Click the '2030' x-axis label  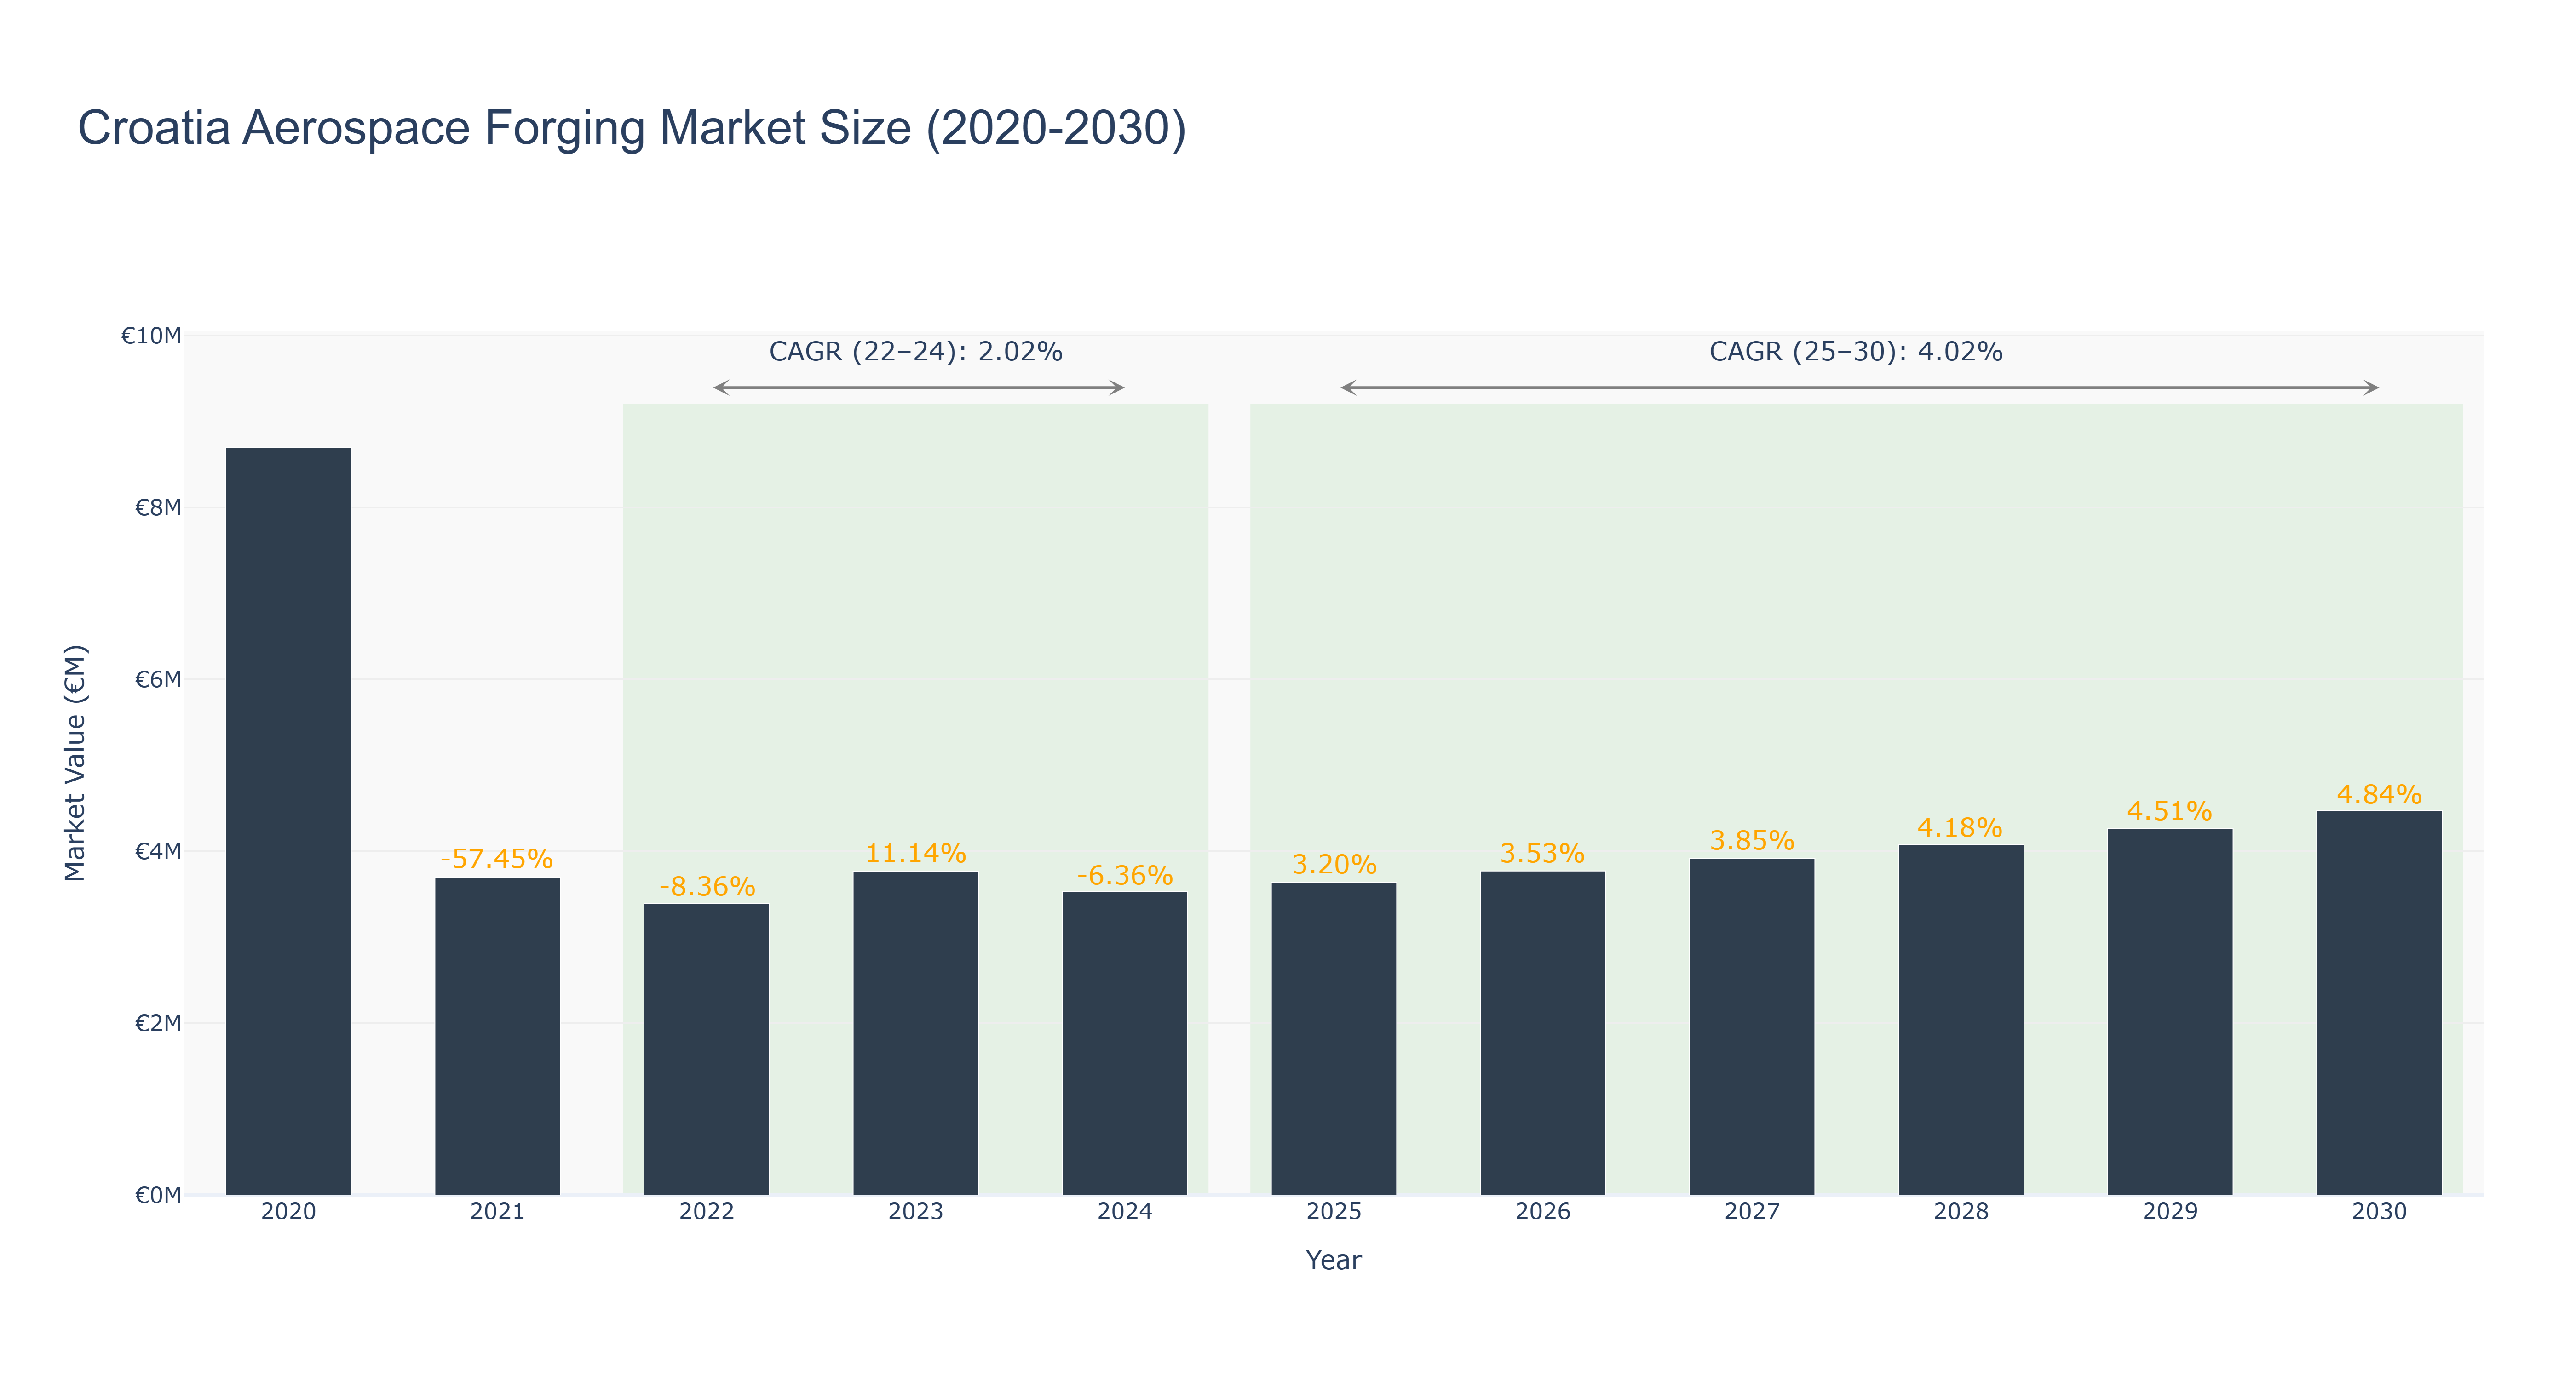(2378, 1212)
